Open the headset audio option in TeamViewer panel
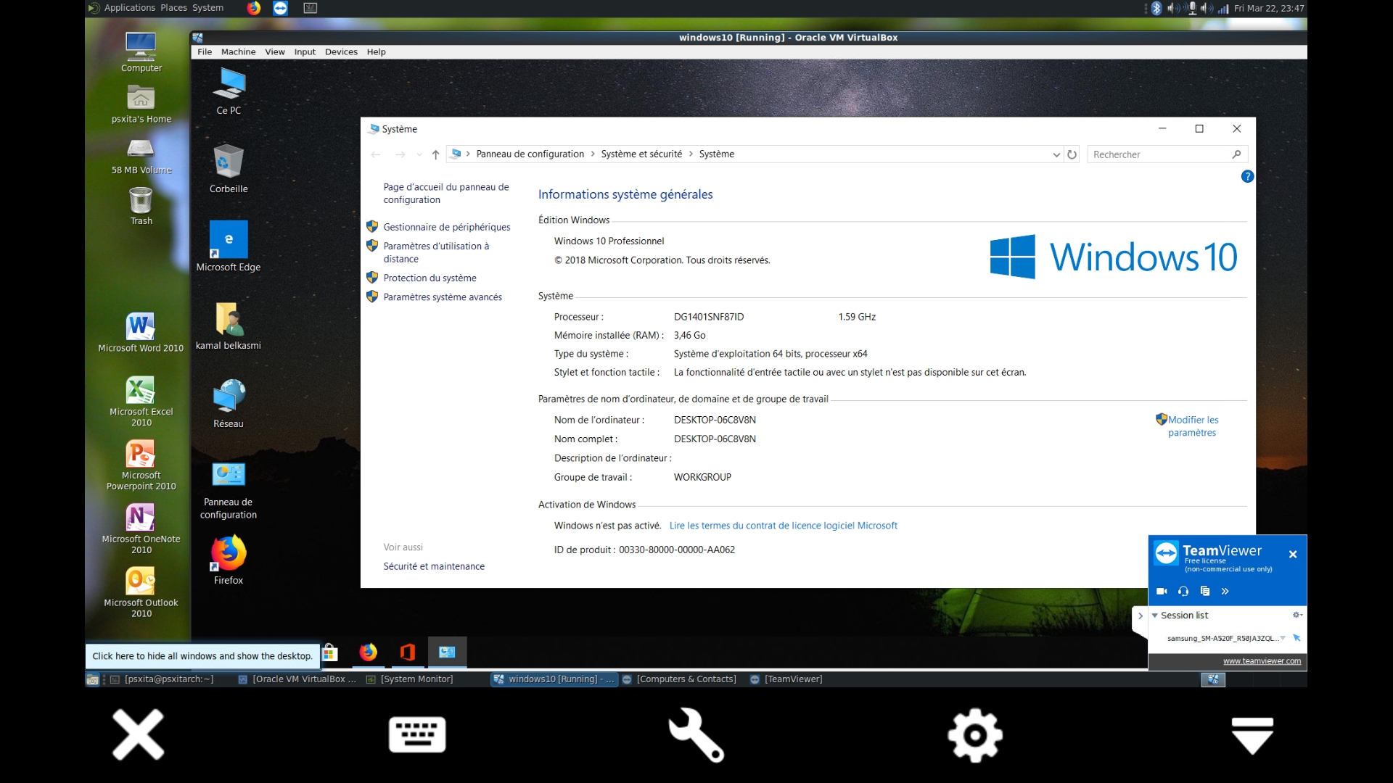The image size is (1393, 783). click(1183, 591)
